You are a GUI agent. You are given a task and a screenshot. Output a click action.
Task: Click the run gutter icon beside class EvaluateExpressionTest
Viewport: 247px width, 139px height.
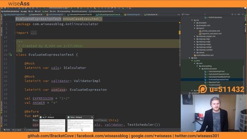click(x=10, y=54)
